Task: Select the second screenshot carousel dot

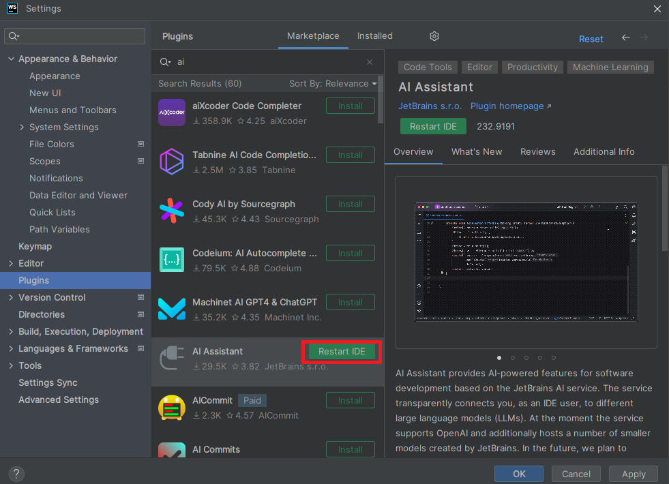Action: tap(512, 358)
